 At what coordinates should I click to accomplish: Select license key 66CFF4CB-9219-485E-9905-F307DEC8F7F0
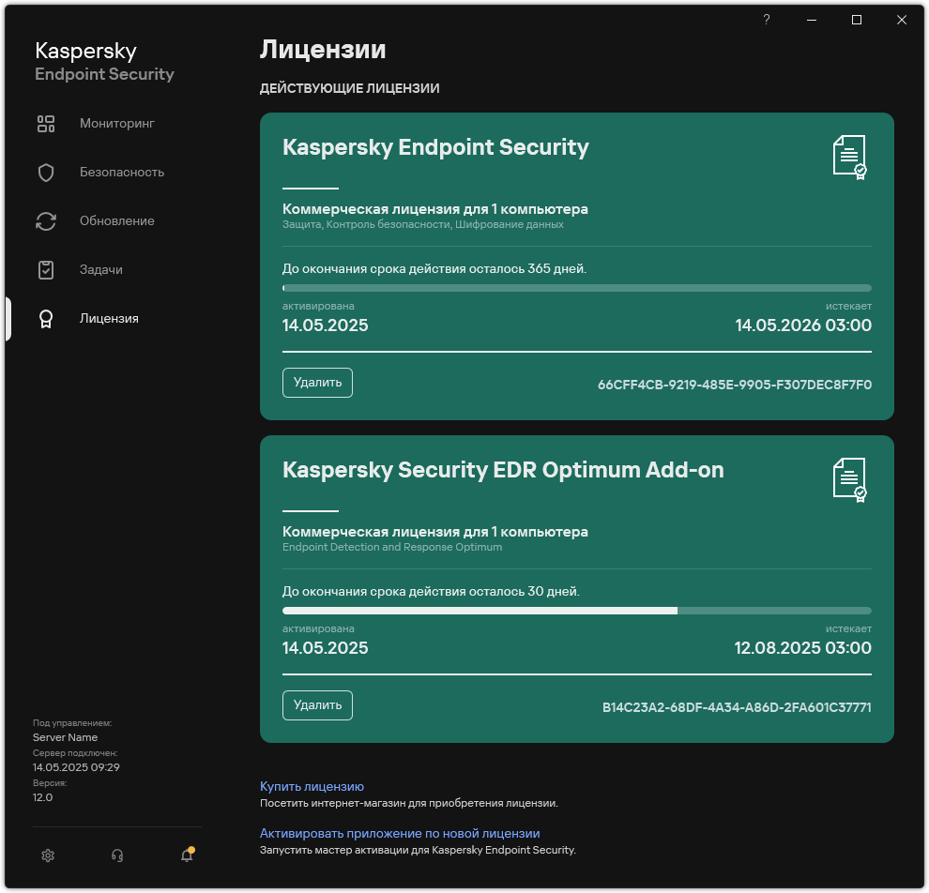pyautogui.click(x=735, y=385)
